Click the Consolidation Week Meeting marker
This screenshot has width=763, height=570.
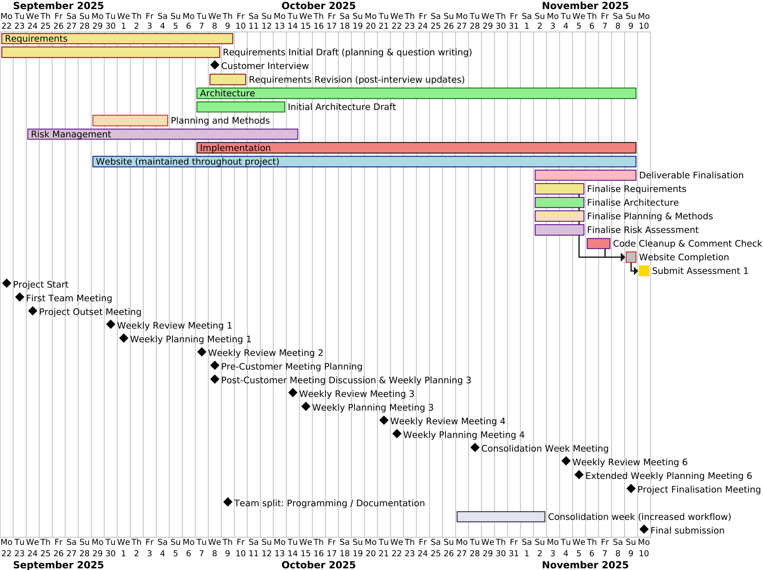474,447
